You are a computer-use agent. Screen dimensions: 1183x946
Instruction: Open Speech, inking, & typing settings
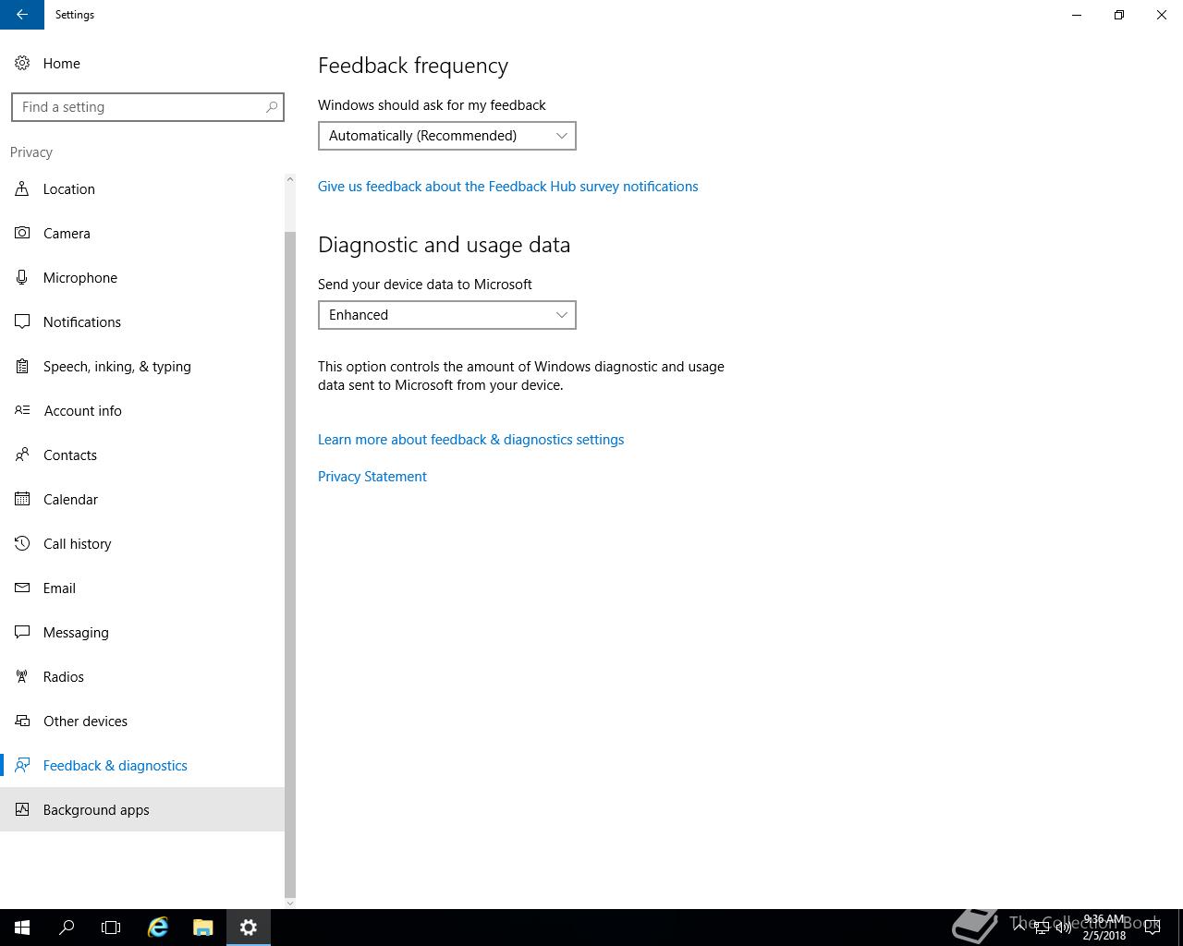point(142,366)
